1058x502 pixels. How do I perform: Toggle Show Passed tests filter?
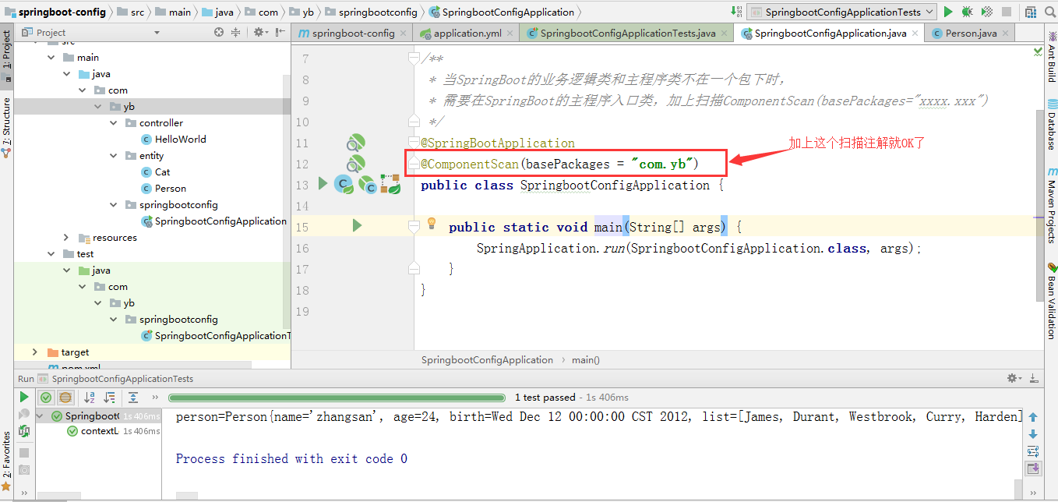[x=47, y=398]
